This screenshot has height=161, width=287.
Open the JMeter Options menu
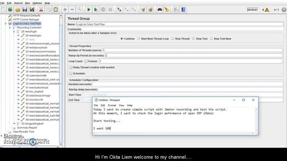point(37,3)
